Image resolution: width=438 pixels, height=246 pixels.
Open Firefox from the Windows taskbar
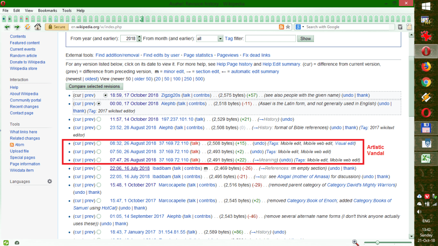coord(426,67)
